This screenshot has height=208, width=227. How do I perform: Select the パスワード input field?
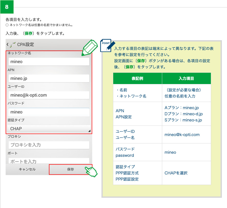(x=49, y=112)
